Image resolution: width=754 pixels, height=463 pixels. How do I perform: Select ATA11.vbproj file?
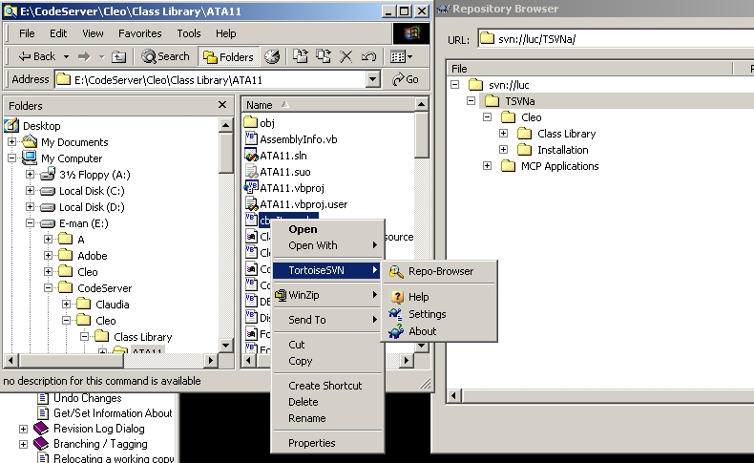point(284,188)
